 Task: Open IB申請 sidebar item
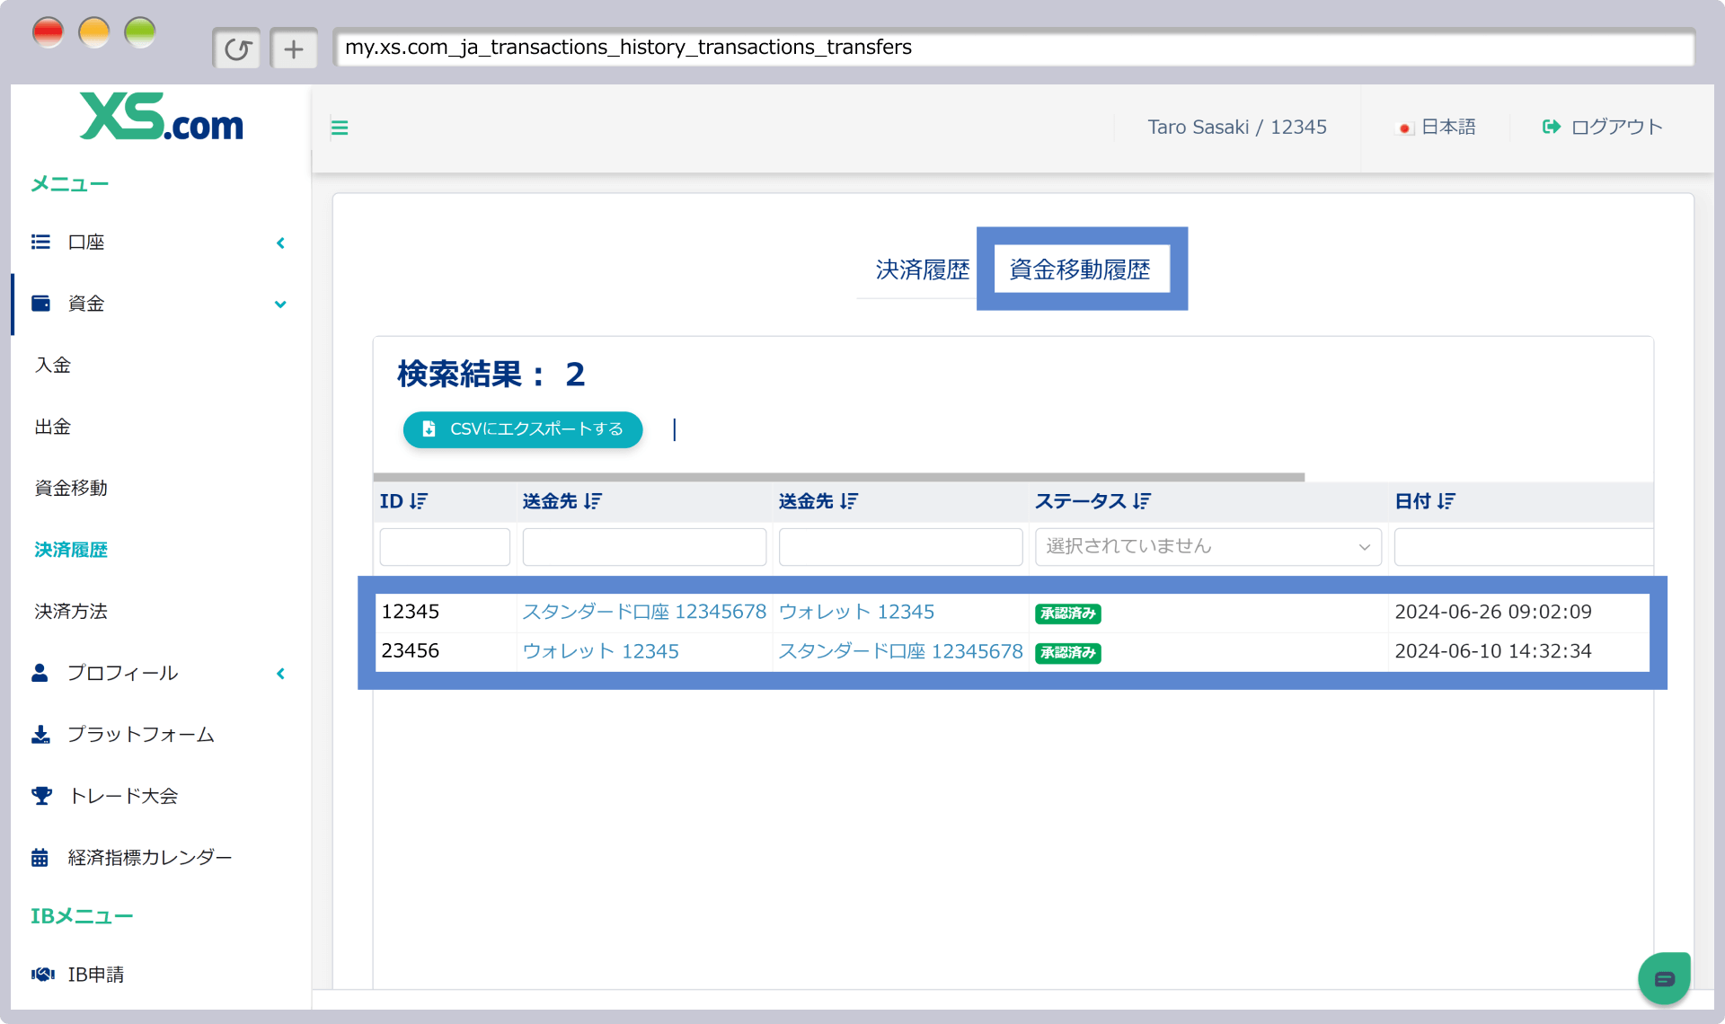coord(96,975)
